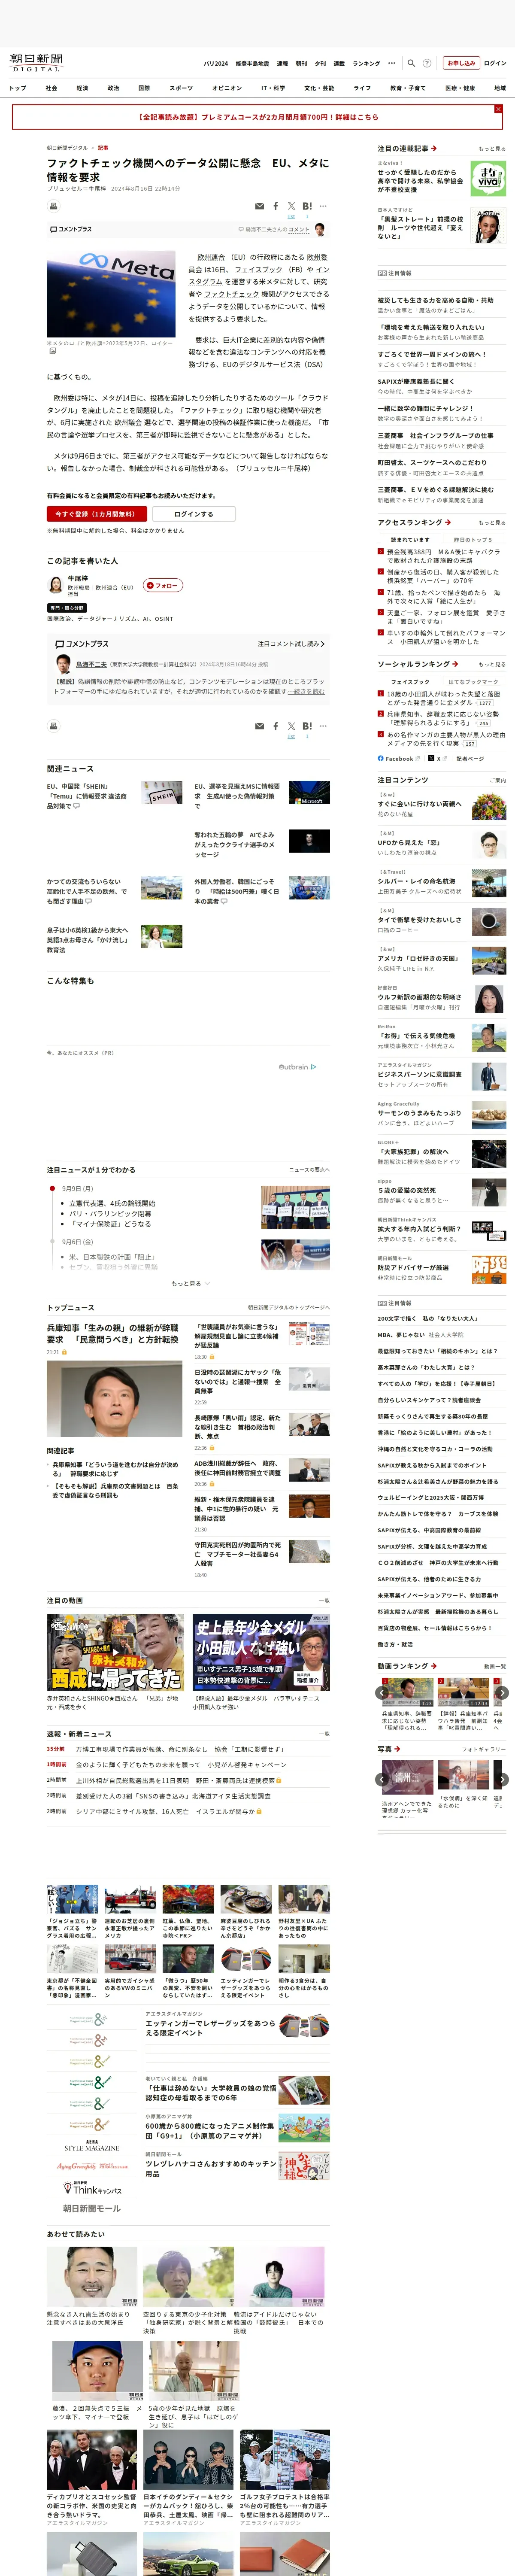This screenshot has width=515, height=2576.
Task: Open more share options ellipsis under headline
Action: coord(324,206)
